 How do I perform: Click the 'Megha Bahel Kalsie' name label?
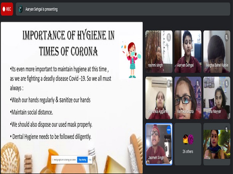(x=217, y=65)
